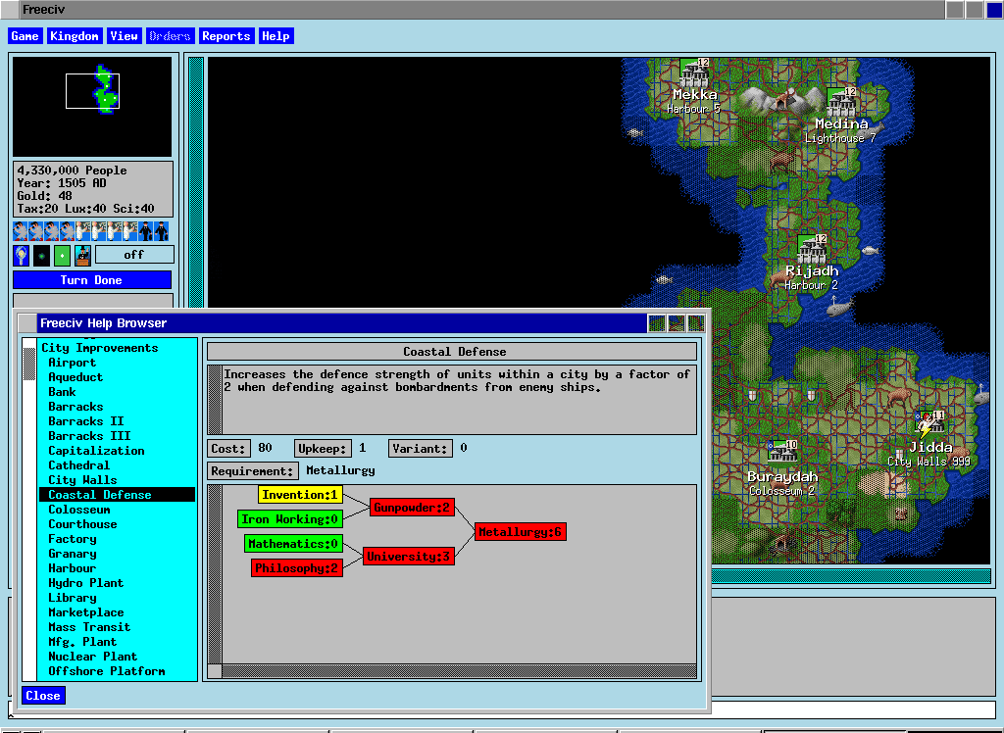Click the tech tree horizontal scrollbar
This screenshot has height=733, width=1004.
(459, 671)
